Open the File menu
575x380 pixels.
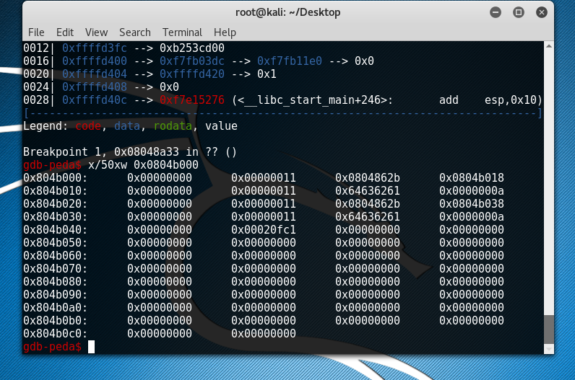tap(36, 32)
